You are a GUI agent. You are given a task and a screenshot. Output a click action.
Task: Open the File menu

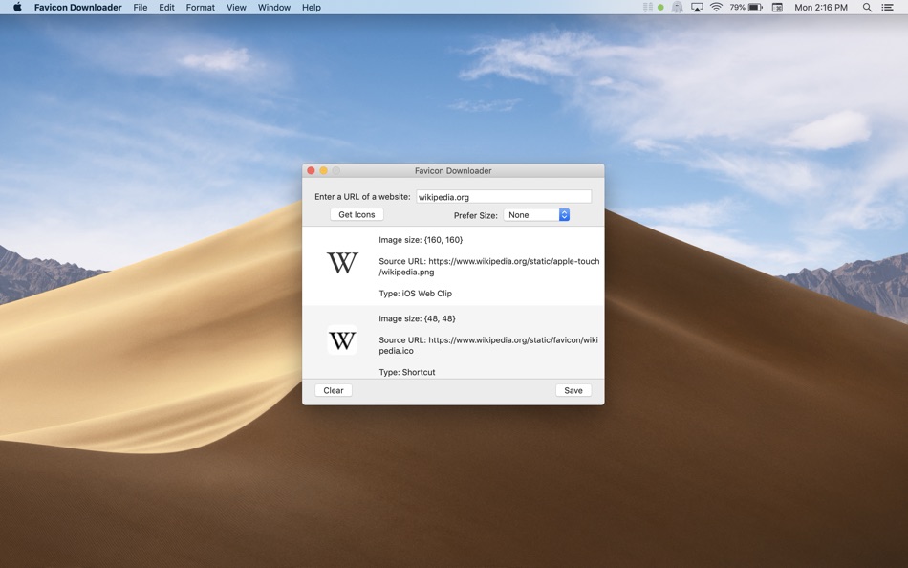tap(141, 7)
